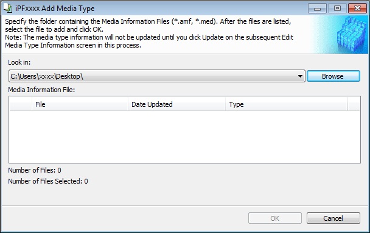Click the Browse button
The width and height of the screenshot is (370, 233).
click(333, 76)
